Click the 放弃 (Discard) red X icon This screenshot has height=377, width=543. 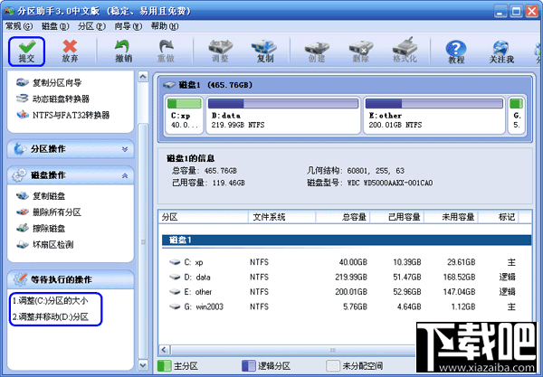tap(70, 47)
